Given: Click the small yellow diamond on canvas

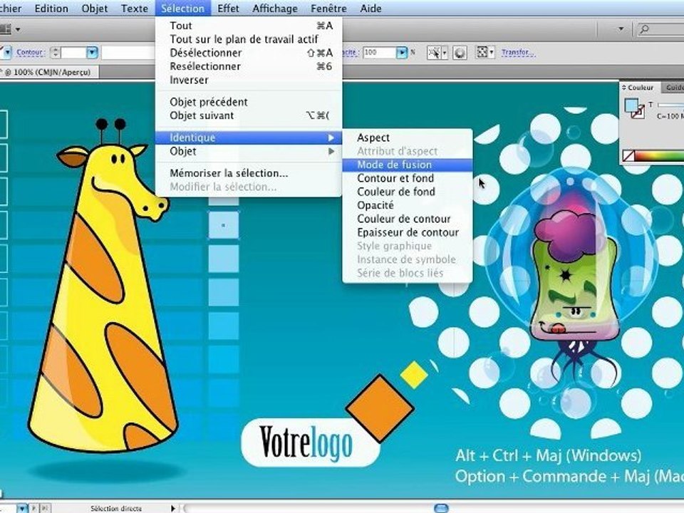Looking at the screenshot, I should coord(413,375).
